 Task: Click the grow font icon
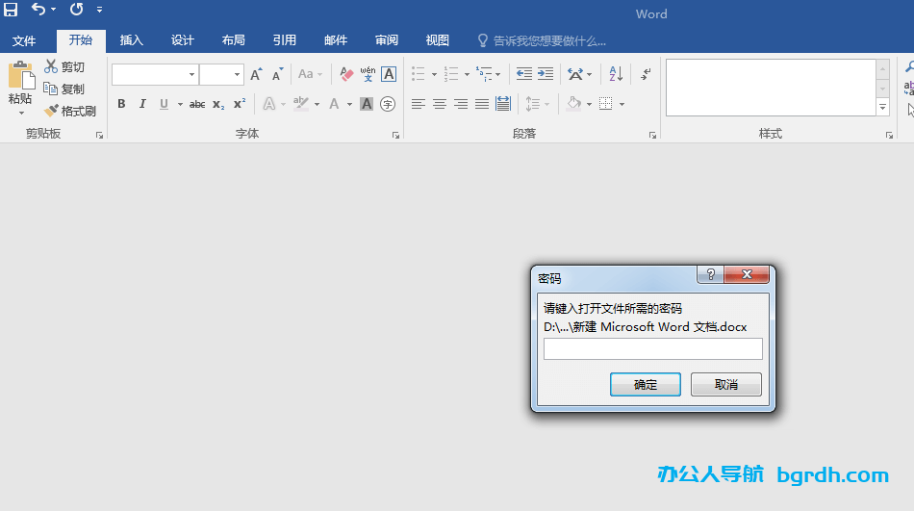pyautogui.click(x=256, y=74)
